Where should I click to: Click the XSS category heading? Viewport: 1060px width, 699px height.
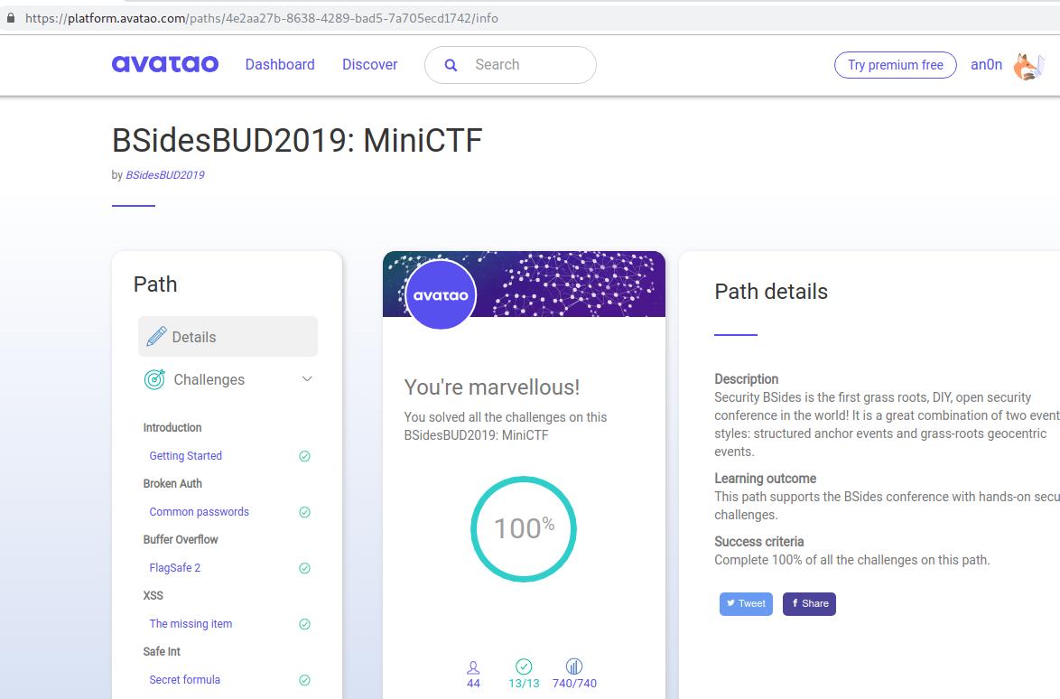(153, 596)
